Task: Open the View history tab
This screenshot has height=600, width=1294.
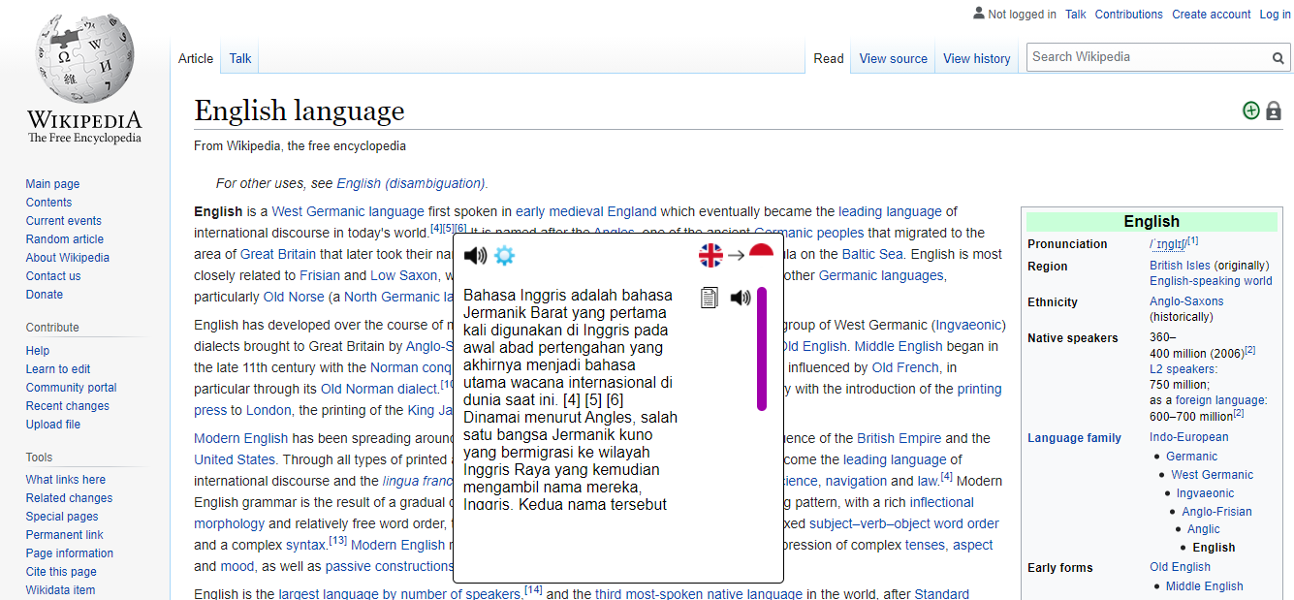Action: pos(977,58)
